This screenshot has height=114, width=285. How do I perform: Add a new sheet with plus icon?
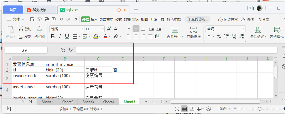pyautogui.click(x=154, y=102)
